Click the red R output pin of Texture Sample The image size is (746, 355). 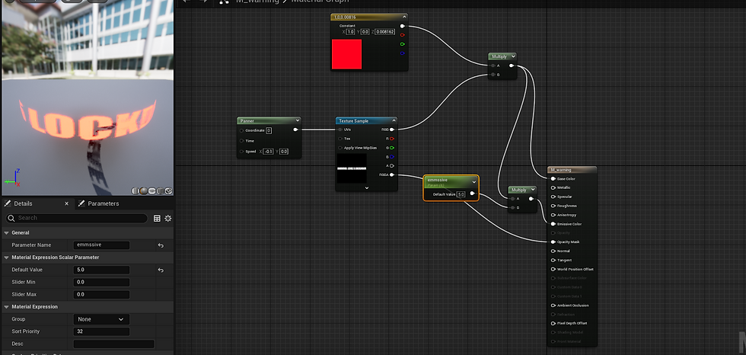click(x=392, y=139)
